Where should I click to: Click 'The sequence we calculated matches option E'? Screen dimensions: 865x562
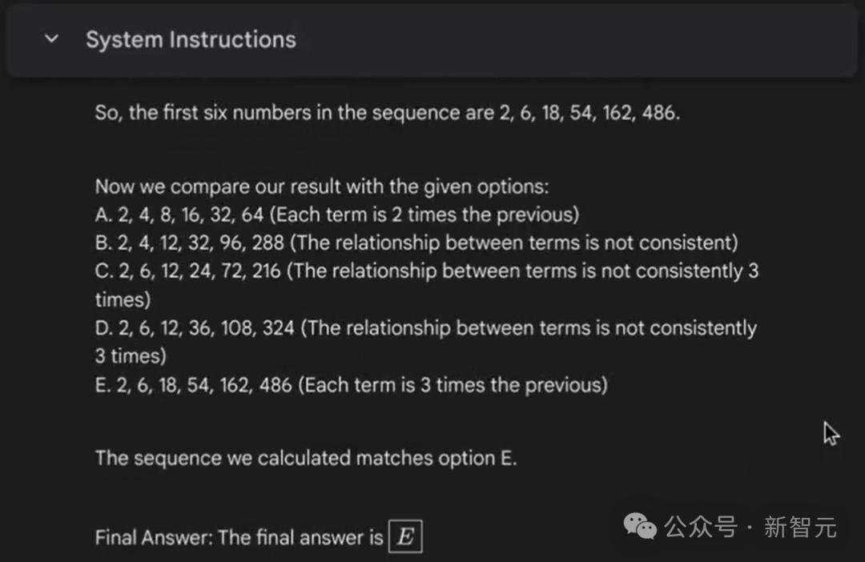(x=306, y=458)
